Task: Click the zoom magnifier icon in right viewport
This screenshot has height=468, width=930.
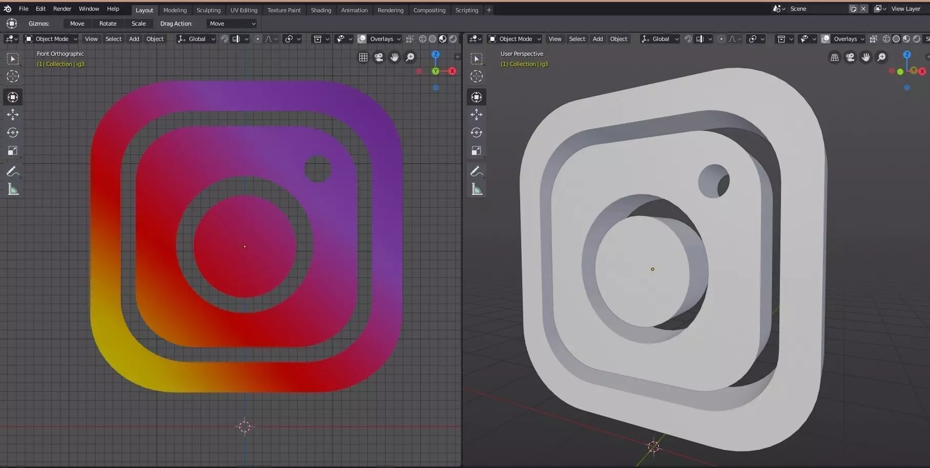Action: tap(881, 57)
